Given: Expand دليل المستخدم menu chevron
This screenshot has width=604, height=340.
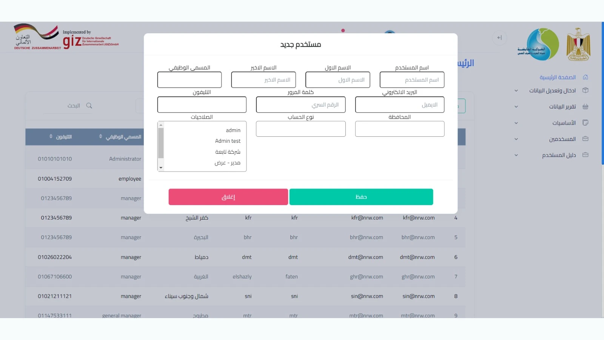Looking at the screenshot, I should pos(516,155).
